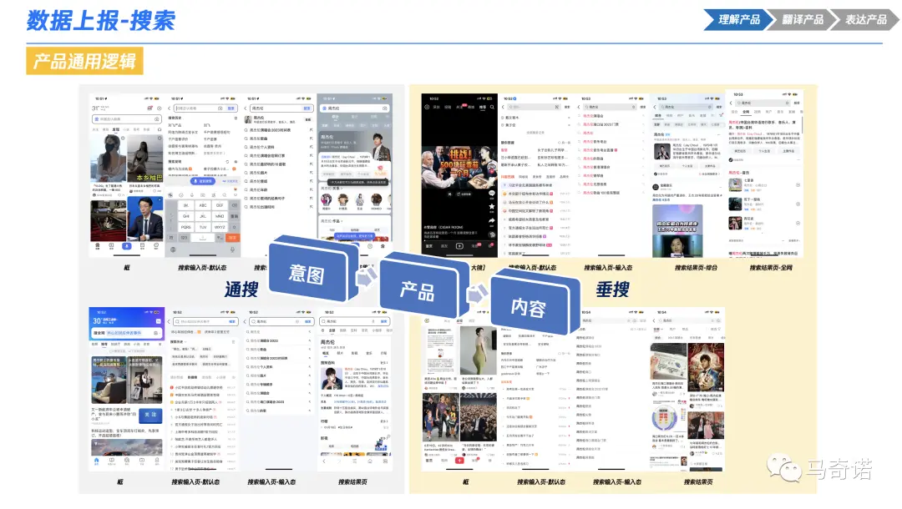This screenshot has height=509, width=902.
Task: Tap the magnifier search icon on the Douyin homepage
Action: pos(492,107)
